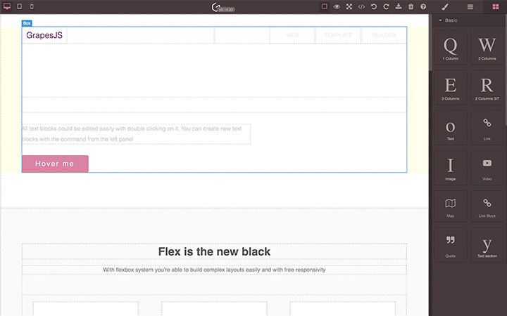
Task: Toggle component outline borders
Action: click(x=325, y=6)
